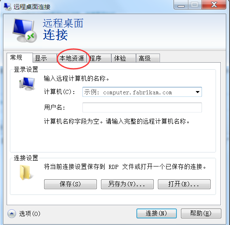Image resolution: width=230 pixels, height=225 pixels.
Task: Click the 另存为(V)... button
Action: pyautogui.click(x=127, y=184)
